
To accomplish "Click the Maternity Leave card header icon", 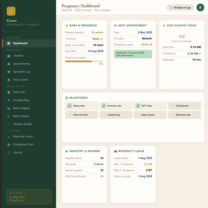I will (x=115, y=151).
